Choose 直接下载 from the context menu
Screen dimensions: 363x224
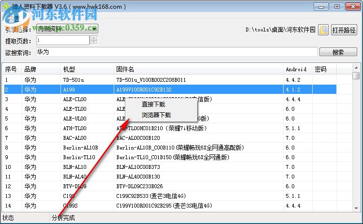pyautogui.click(x=153, y=105)
